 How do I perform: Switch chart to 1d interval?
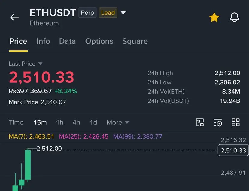tap(93, 123)
